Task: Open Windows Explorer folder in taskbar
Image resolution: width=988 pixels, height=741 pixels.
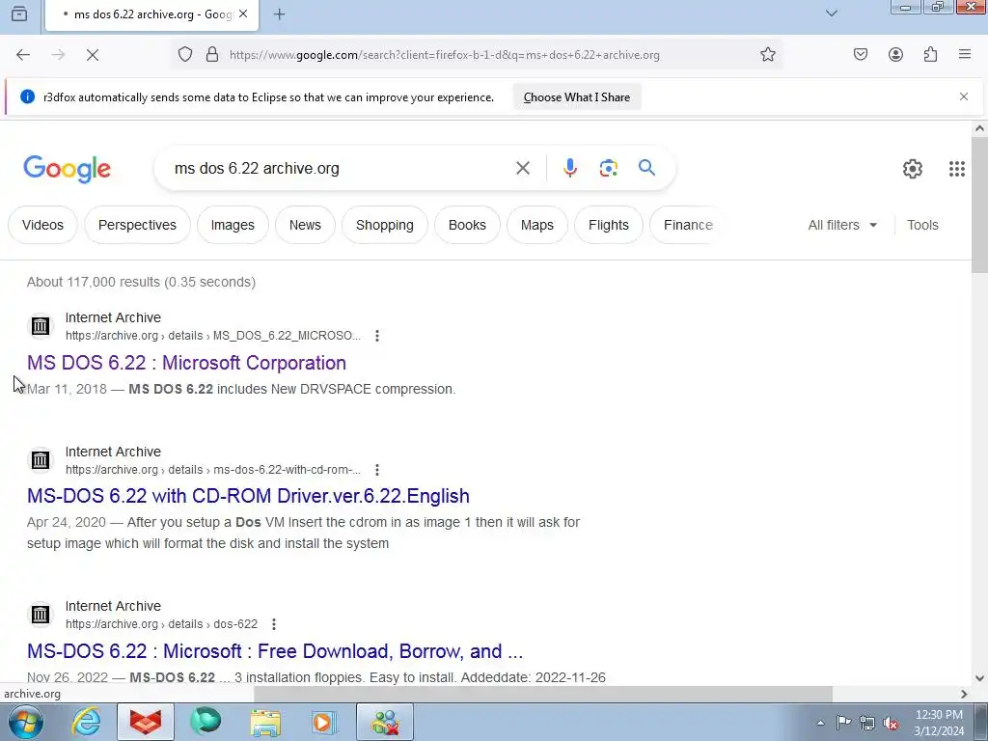Action: point(265,722)
